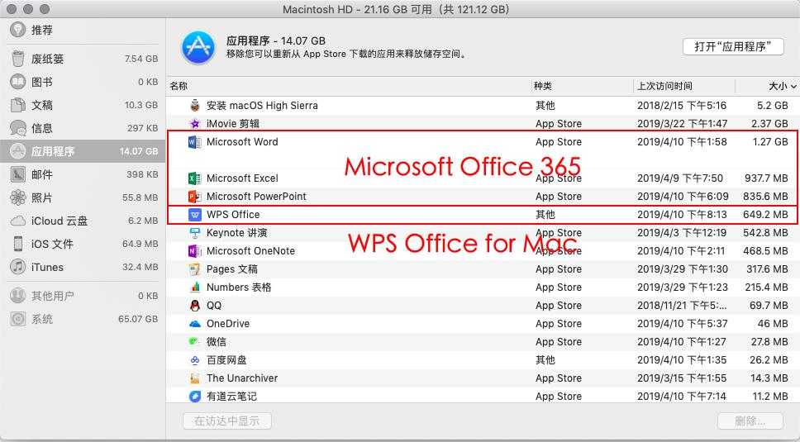Click the 在访达中显示 button
This screenshot has height=442, width=800.
tap(227, 421)
